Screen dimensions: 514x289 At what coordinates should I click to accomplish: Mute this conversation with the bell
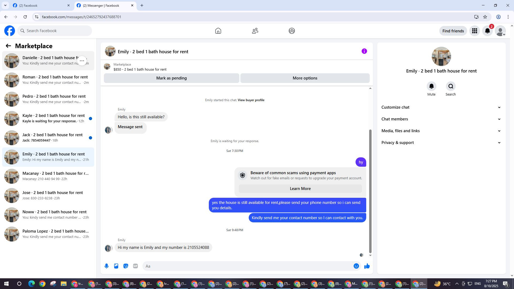tap(431, 86)
